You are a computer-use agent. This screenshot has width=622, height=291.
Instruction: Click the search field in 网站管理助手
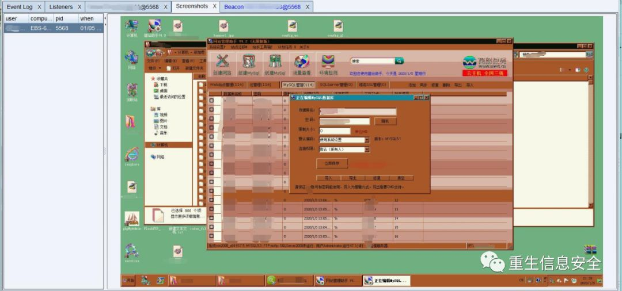click(372, 61)
